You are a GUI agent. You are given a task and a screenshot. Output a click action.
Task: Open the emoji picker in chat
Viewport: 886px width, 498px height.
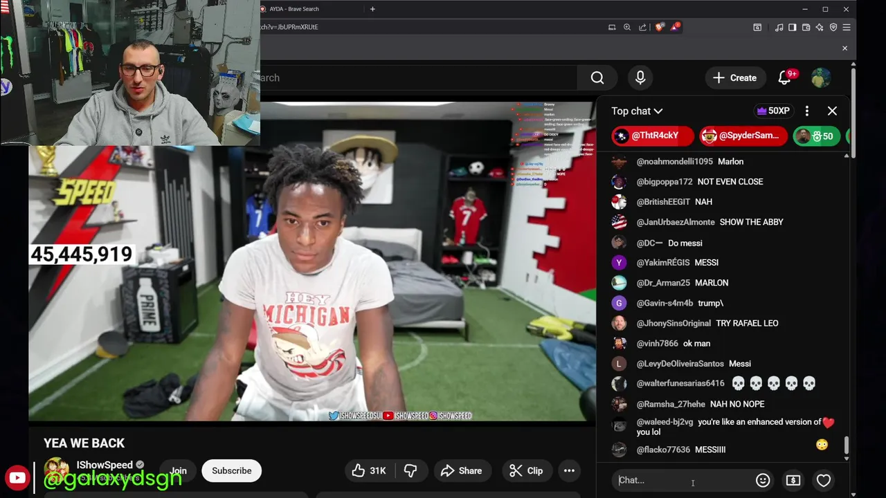pos(763,480)
